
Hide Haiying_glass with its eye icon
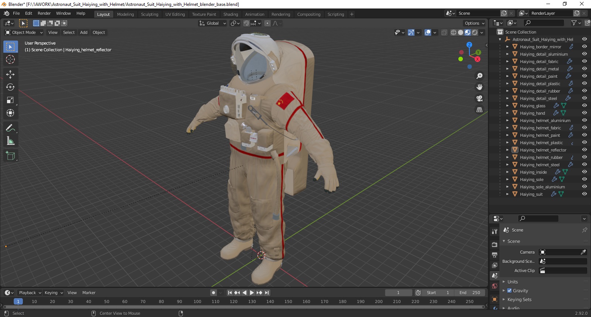(x=584, y=105)
